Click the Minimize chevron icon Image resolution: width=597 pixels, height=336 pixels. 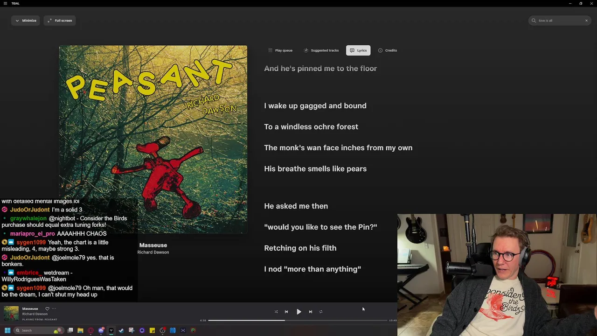17,21
